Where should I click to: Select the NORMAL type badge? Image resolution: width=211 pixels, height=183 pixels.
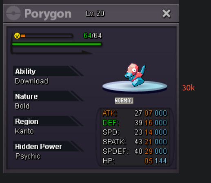pyautogui.click(x=124, y=101)
